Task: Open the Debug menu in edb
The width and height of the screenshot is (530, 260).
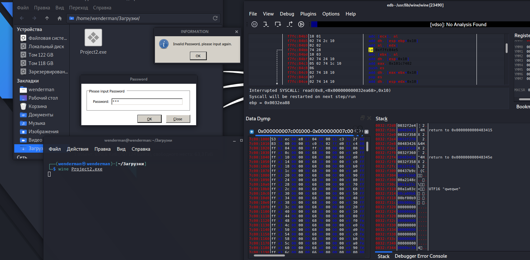Action: [x=287, y=14]
